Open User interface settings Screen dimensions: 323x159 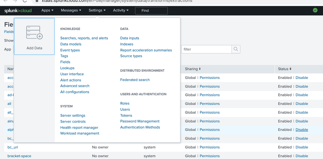click(72, 74)
